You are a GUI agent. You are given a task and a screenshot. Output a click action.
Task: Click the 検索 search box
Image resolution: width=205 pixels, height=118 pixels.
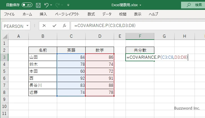(193, 5)
